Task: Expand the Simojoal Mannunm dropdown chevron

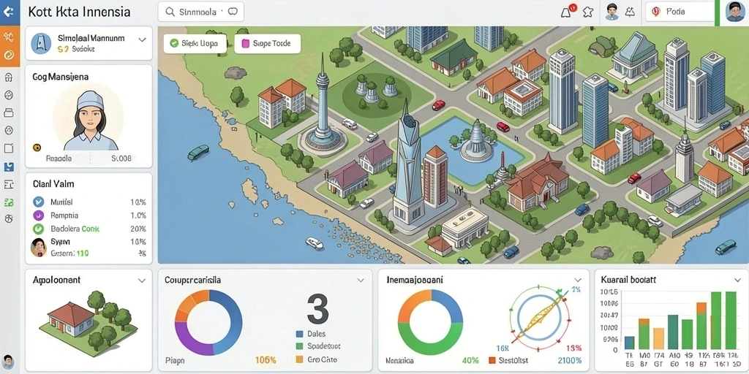Action: (142, 40)
